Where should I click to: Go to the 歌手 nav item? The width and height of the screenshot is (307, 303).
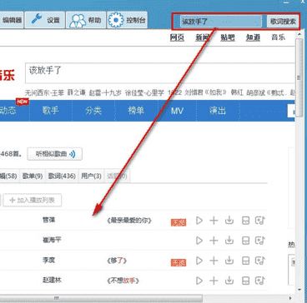pos(51,111)
